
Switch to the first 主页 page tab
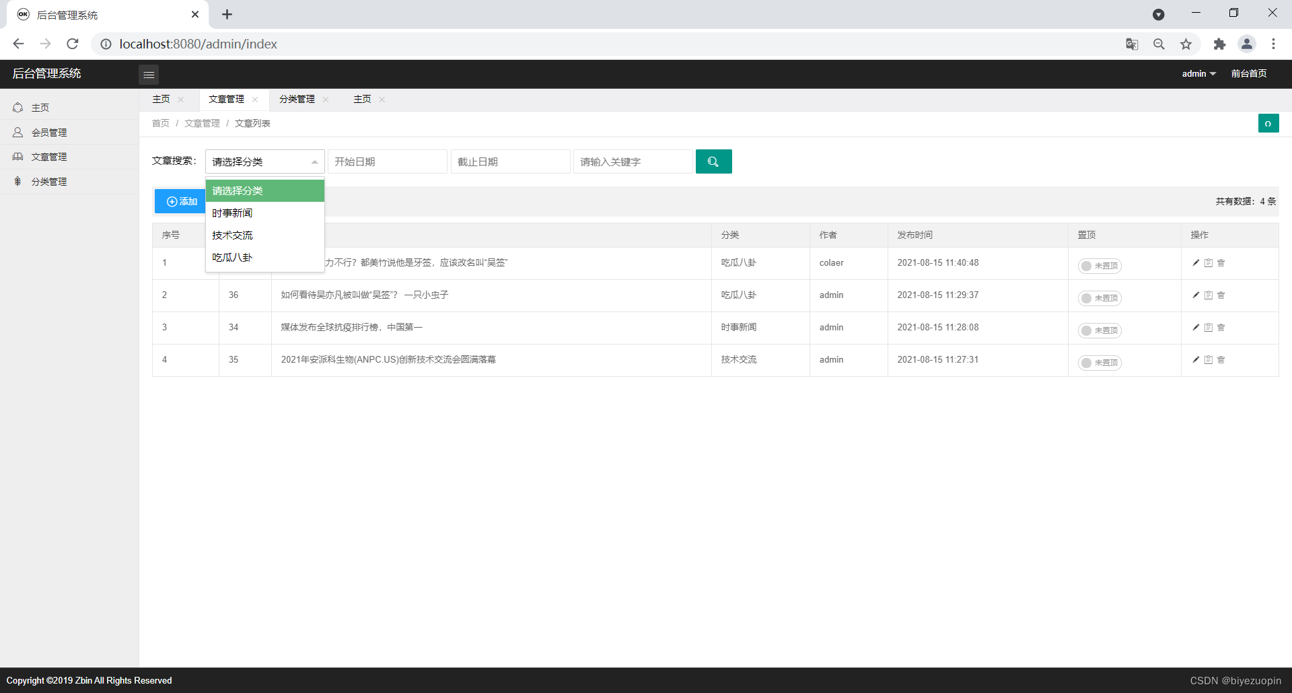click(x=161, y=99)
